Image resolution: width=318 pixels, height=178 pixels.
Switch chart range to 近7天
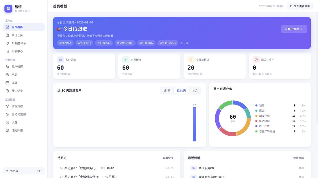(x=167, y=91)
